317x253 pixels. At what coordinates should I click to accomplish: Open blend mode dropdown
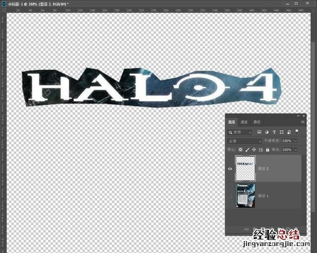[244, 141]
